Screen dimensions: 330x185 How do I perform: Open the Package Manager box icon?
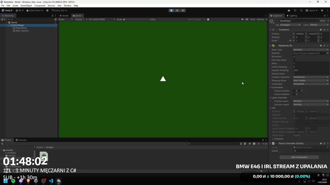pyautogui.click(x=47, y=11)
